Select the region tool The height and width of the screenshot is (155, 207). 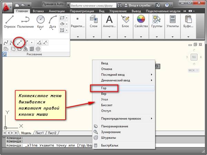coord(6,49)
